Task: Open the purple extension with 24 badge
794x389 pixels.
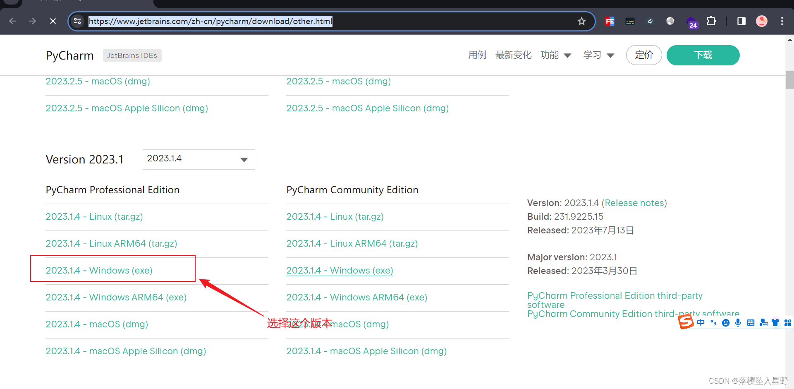Action: coord(691,22)
